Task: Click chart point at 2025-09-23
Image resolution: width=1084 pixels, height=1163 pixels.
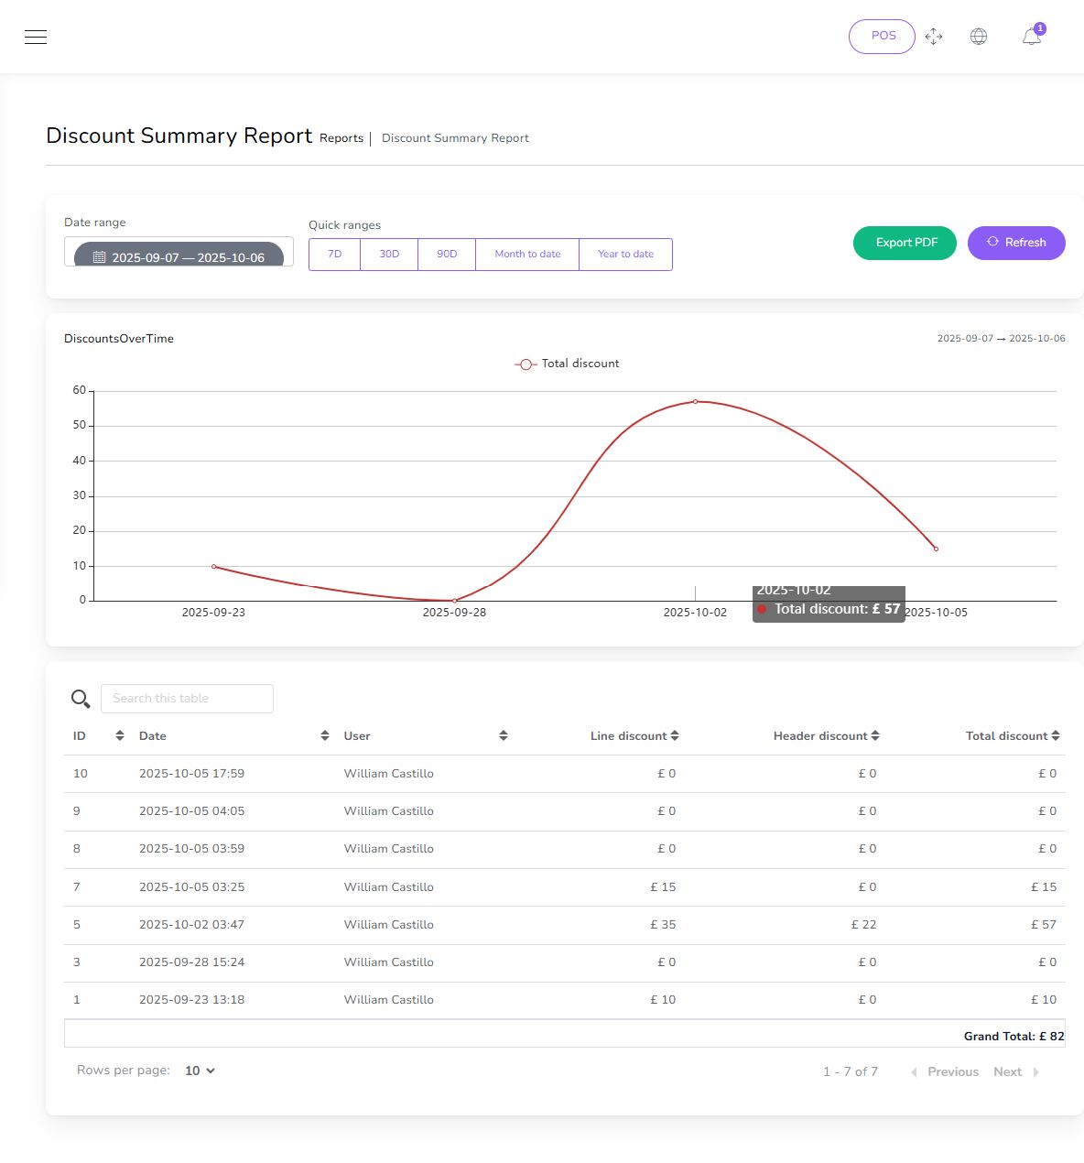Action: [213, 567]
